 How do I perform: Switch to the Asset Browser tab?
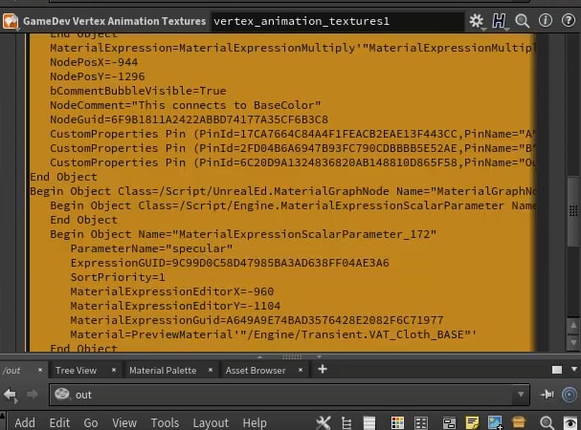[256, 371]
